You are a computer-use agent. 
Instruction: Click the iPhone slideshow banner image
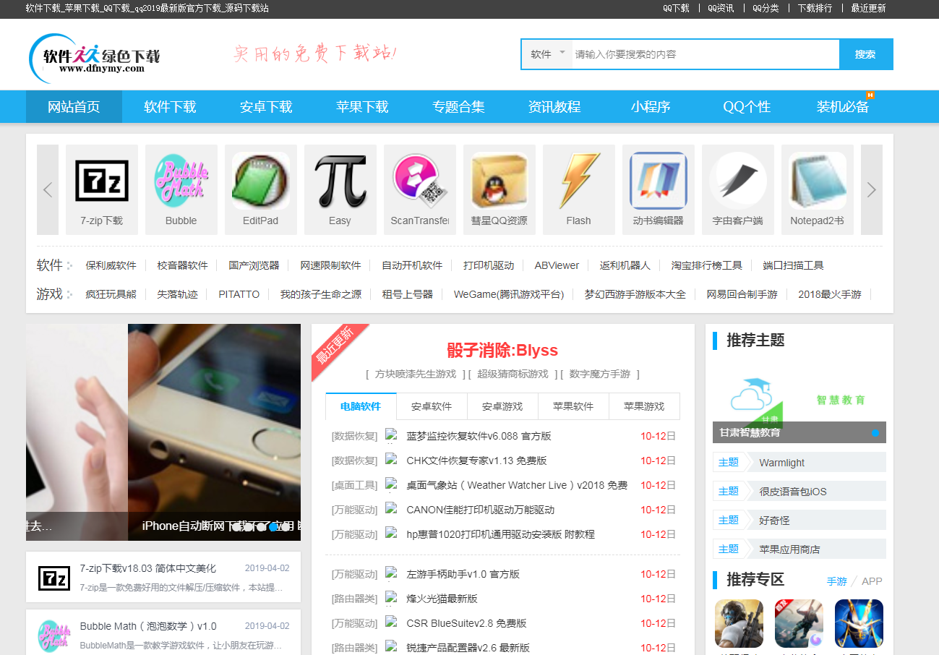(214, 432)
